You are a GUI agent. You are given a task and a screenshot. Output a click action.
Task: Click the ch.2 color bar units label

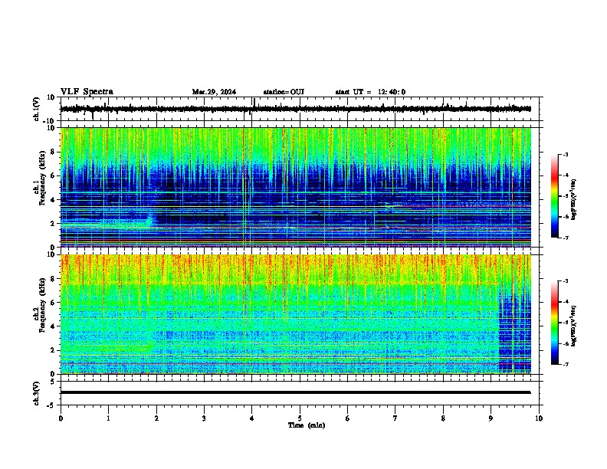click(x=574, y=326)
